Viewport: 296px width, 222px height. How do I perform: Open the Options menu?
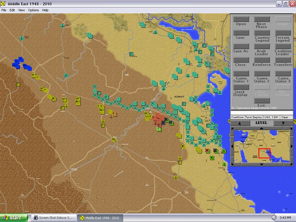click(33, 10)
